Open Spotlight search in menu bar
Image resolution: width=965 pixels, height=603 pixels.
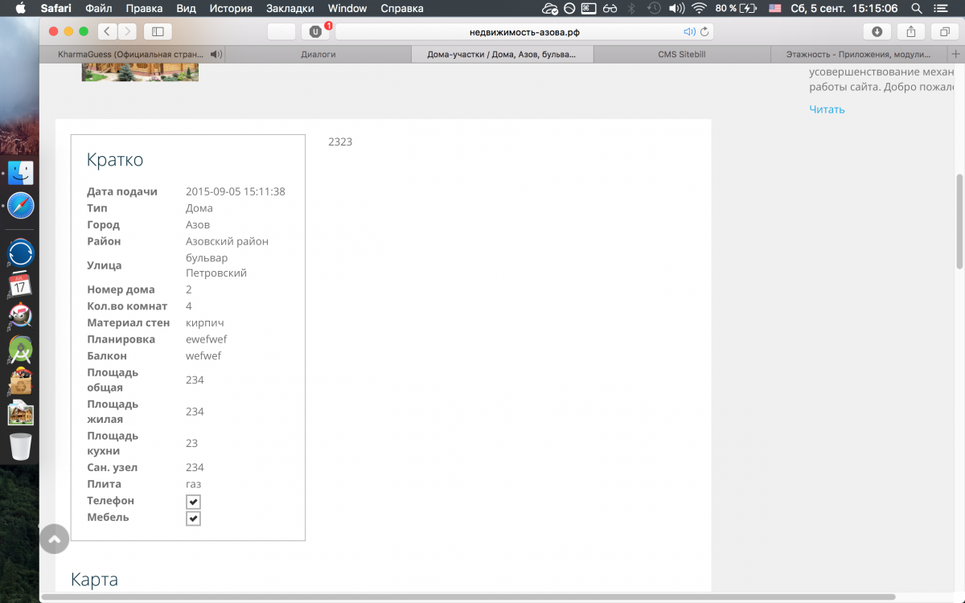tap(916, 8)
